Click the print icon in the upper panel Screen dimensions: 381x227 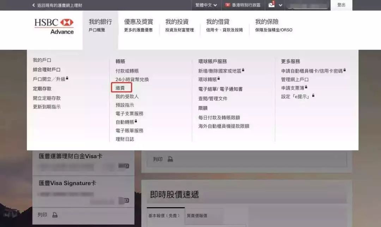point(171,159)
